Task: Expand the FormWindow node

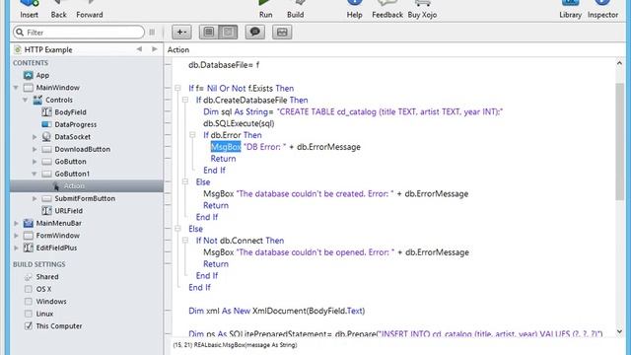Action: (x=16, y=236)
